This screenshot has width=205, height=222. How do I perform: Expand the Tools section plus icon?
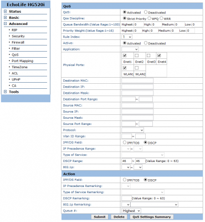coord(6,92)
